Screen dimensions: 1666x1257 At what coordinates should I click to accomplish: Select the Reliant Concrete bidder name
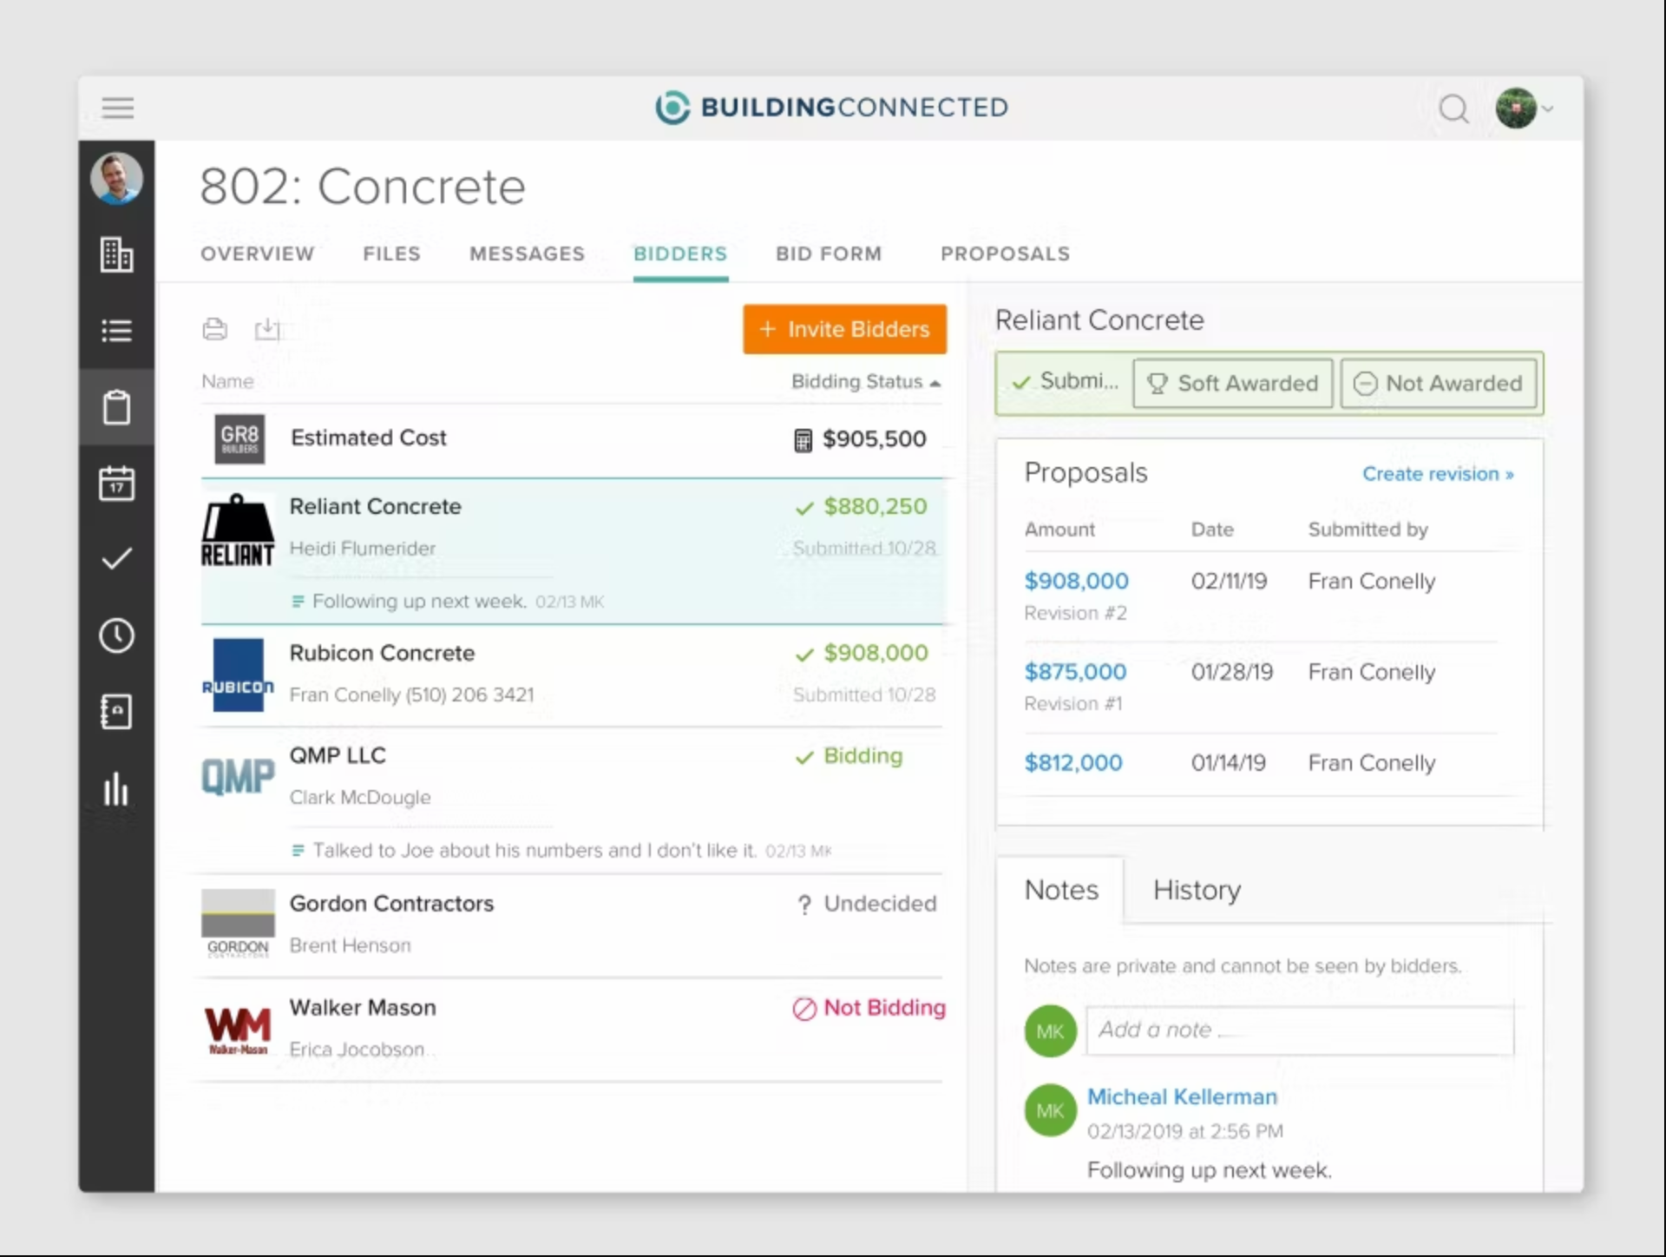[x=375, y=507]
